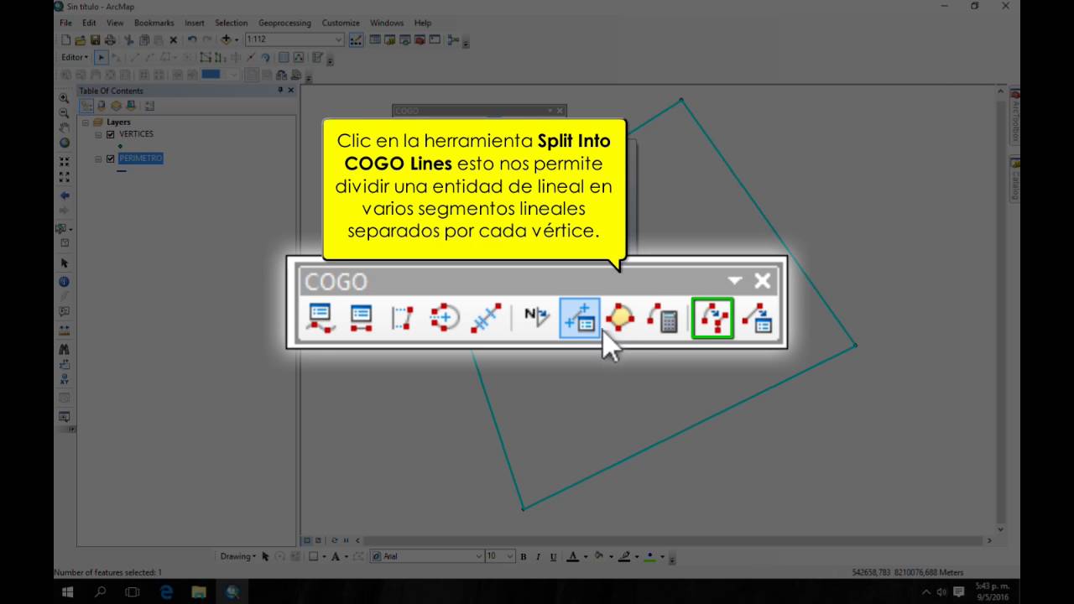Open the map scale 1:112 dropdown
This screenshot has width=1074, height=604.
[x=338, y=39]
